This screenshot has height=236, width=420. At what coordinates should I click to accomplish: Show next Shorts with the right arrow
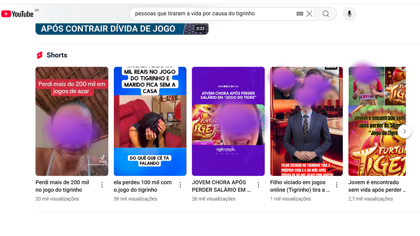click(x=405, y=131)
